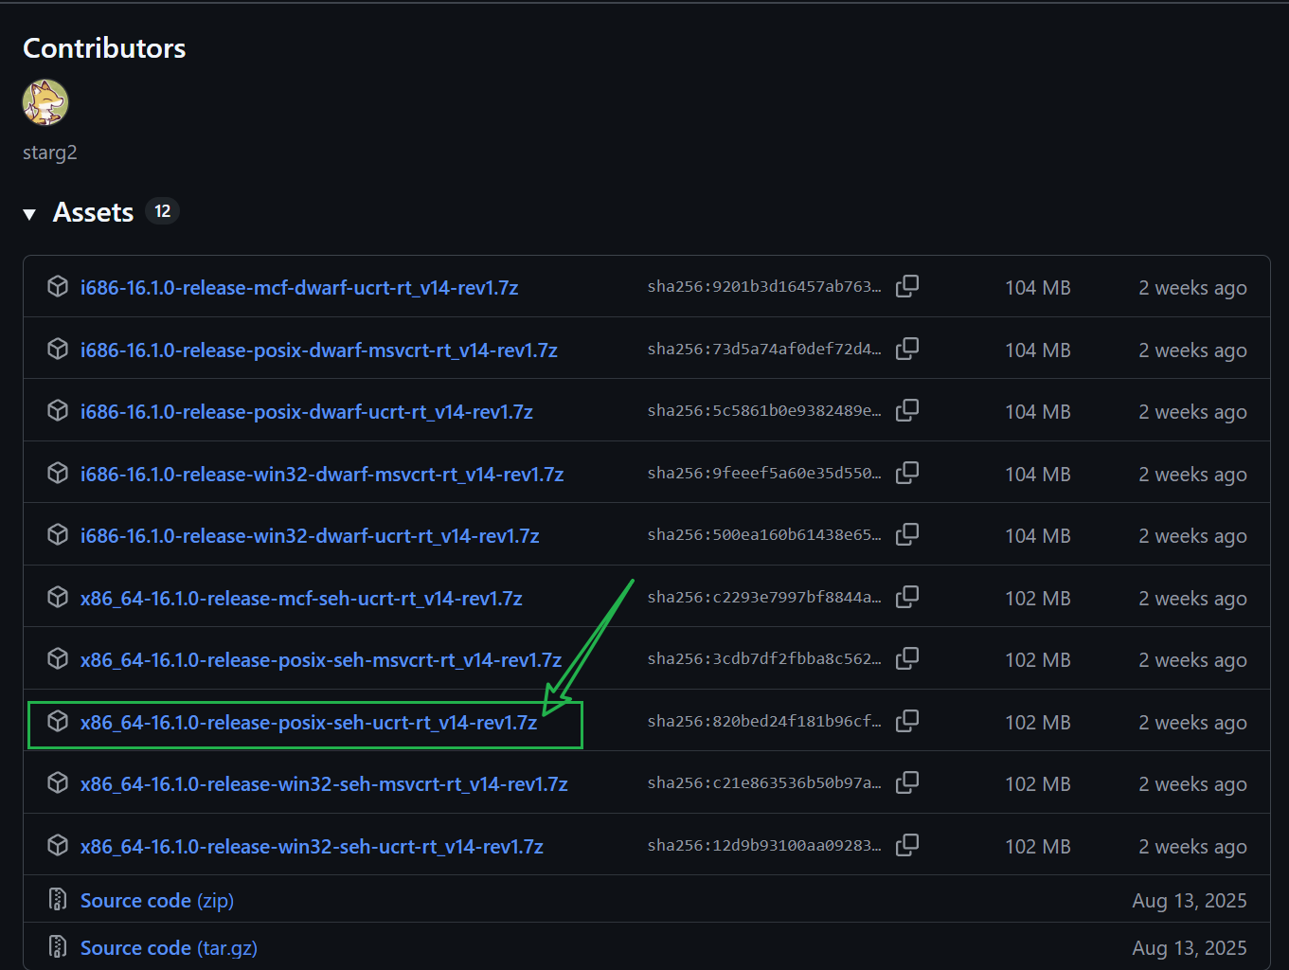1289x970 pixels.
Task: Download x86_64-16.1.0-release-win32-seh-msvcrt-rt_v14-rev1.7z
Action: (324, 784)
